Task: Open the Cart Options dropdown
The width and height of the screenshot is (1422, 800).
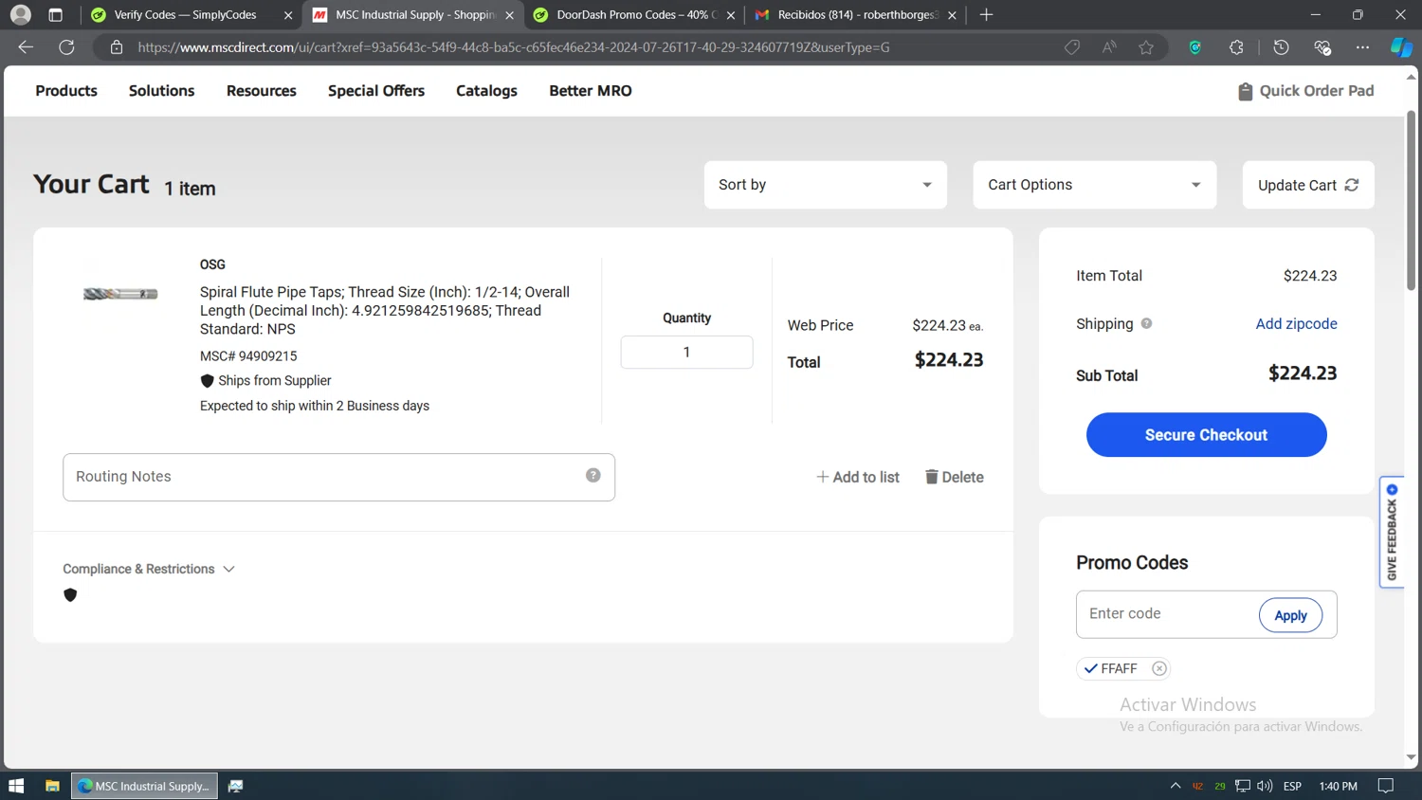Action: click(1094, 185)
